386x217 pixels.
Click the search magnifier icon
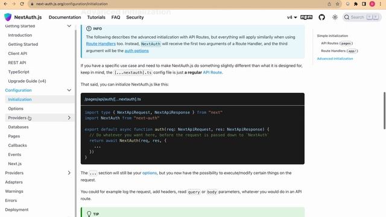pos(347,17)
